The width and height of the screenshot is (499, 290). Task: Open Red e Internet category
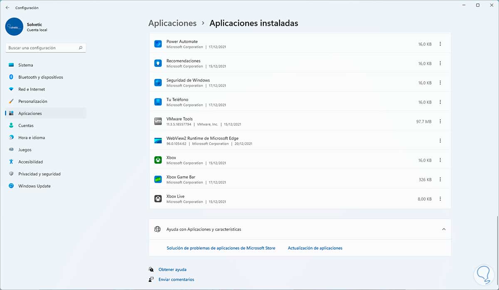pos(46,89)
